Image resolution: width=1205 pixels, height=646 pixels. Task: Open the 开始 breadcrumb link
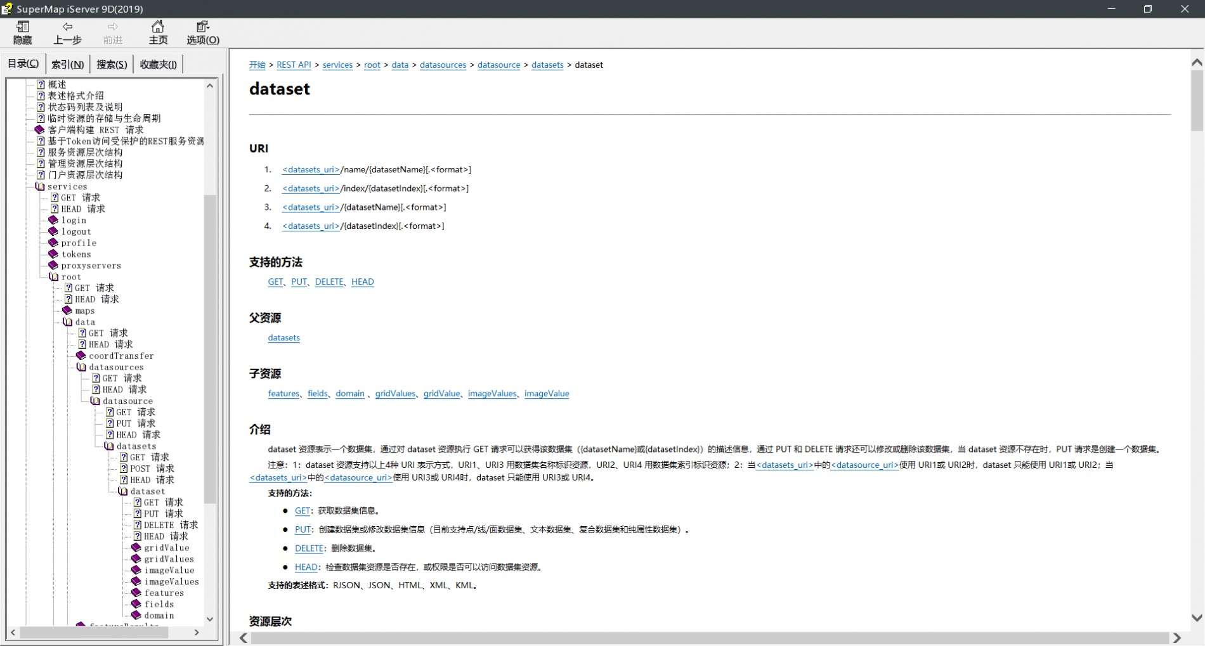point(257,65)
